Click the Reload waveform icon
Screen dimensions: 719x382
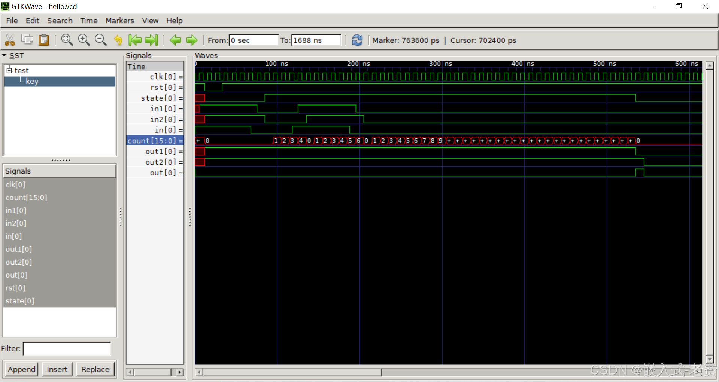[357, 40]
